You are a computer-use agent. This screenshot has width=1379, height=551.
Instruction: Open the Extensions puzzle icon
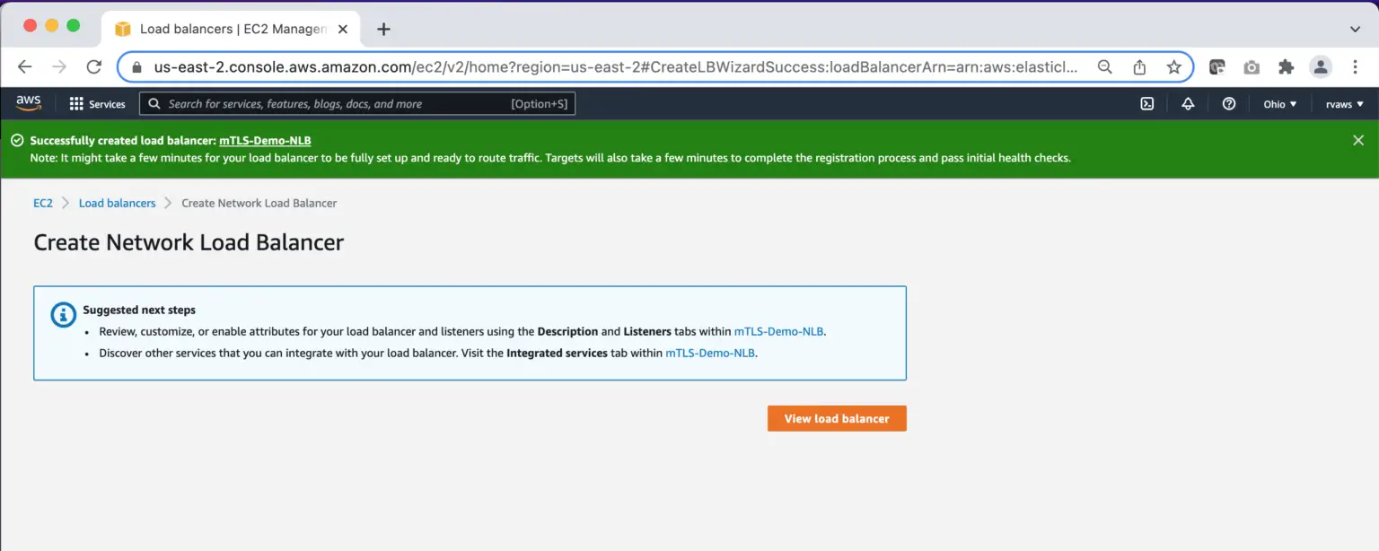[1286, 66]
